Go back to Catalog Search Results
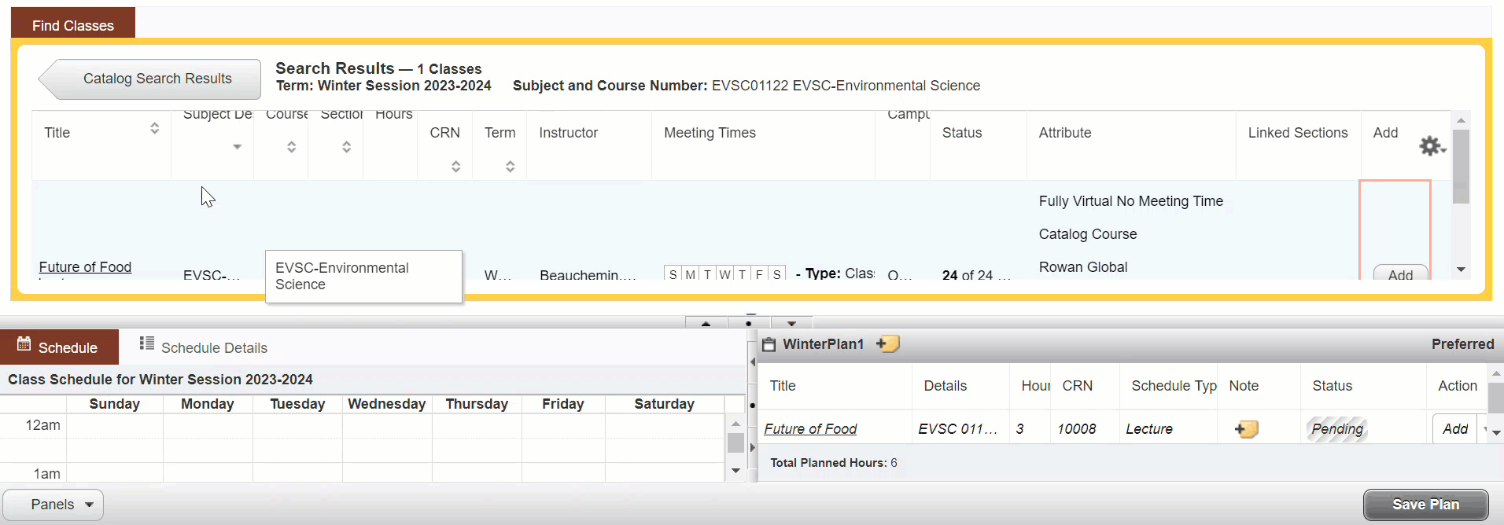The height and width of the screenshot is (525, 1504). [x=151, y=79]
